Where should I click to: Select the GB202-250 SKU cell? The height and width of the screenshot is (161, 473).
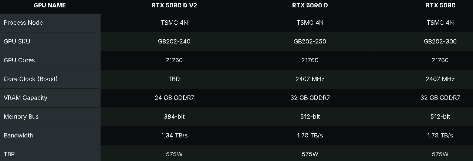tap(310, 41)
